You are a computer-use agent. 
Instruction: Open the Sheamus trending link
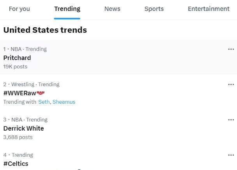[x=64, y=102]
